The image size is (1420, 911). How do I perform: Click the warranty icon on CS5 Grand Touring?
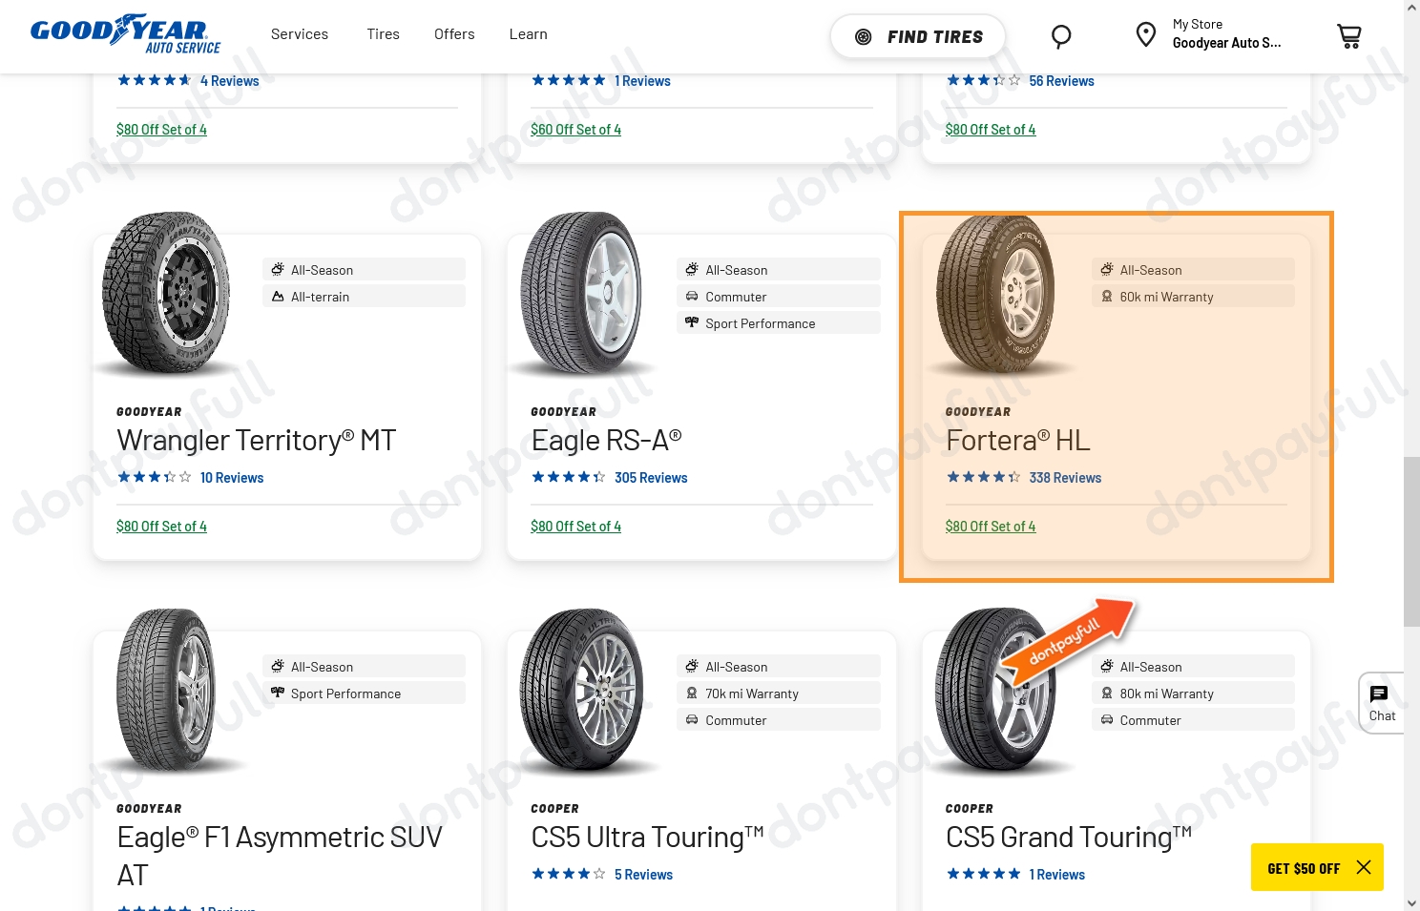point(1107,693)
